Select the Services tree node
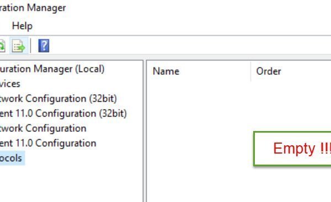 10,84
